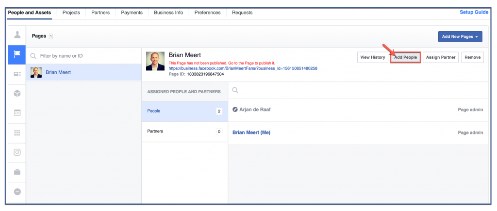
Task: Open the Setup Guide link
Action: [x=474, y=12]
